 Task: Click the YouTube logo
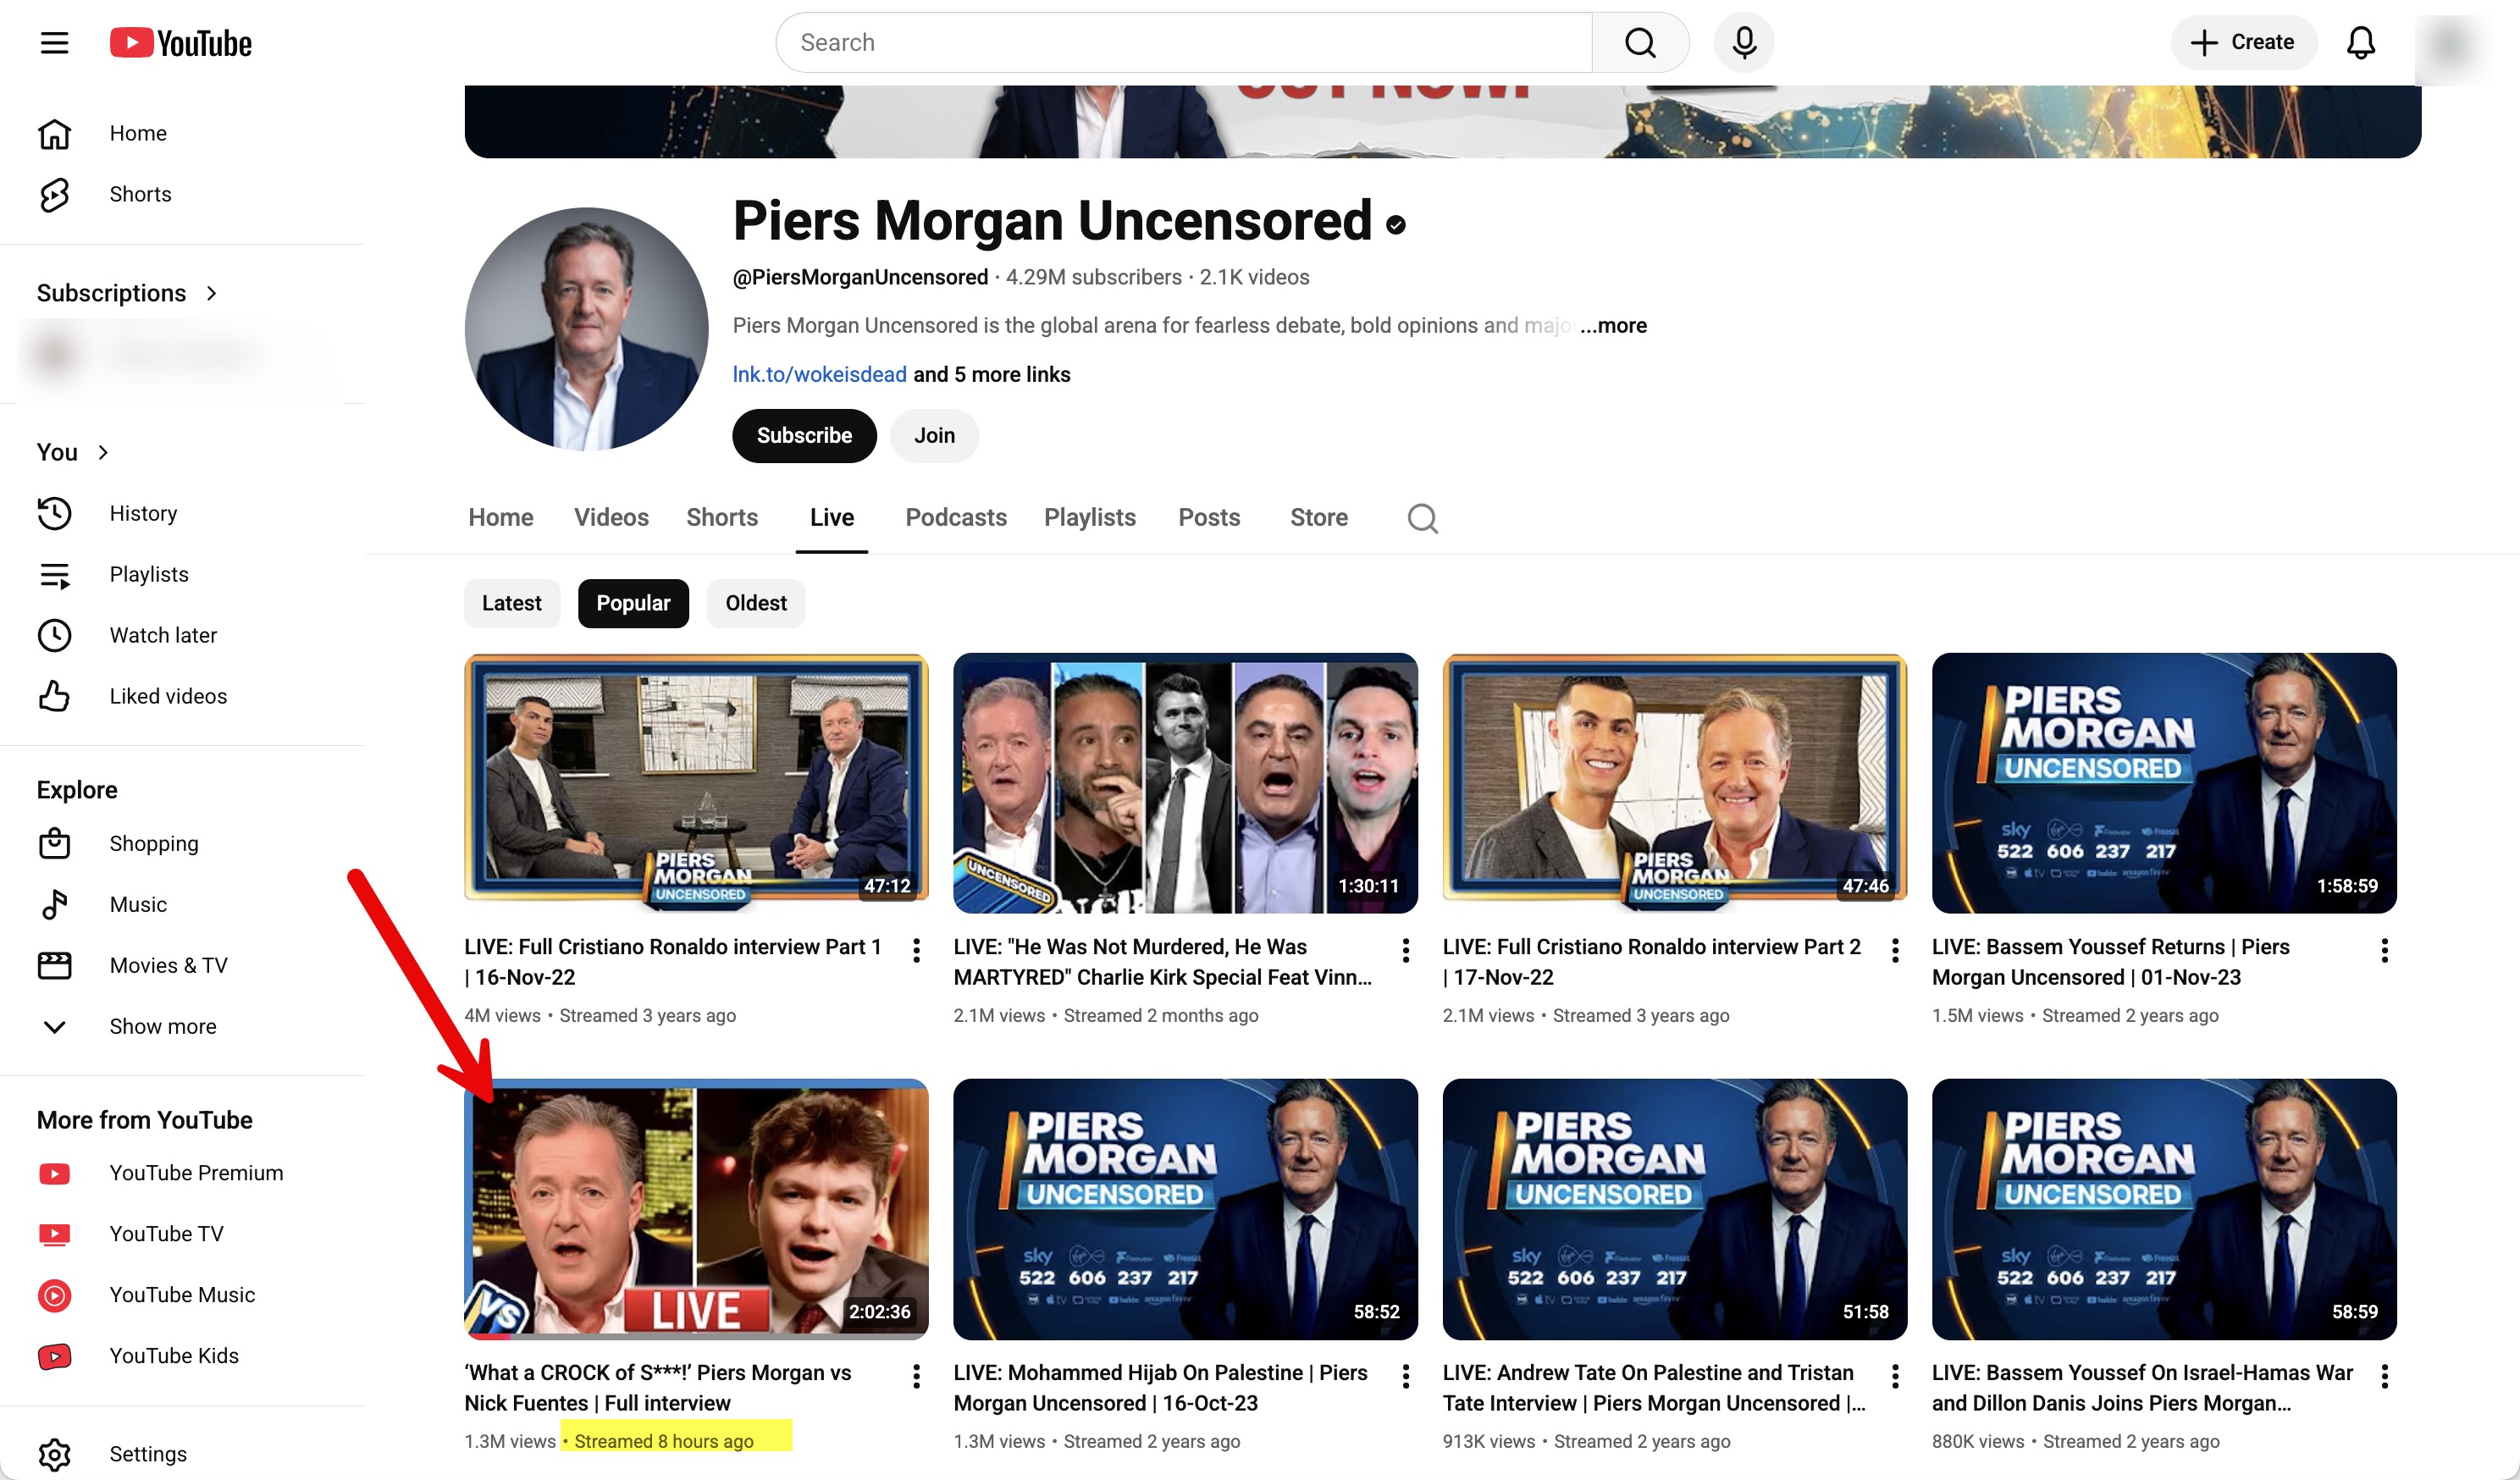[x=180, y=42]
